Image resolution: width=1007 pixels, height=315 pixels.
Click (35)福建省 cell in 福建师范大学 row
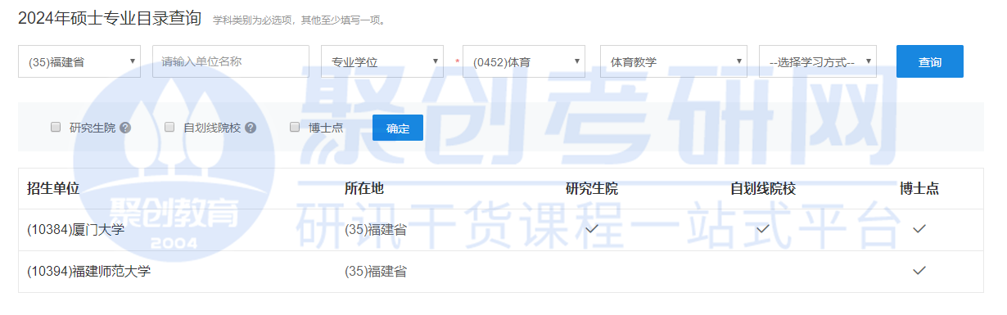(376, 271)
